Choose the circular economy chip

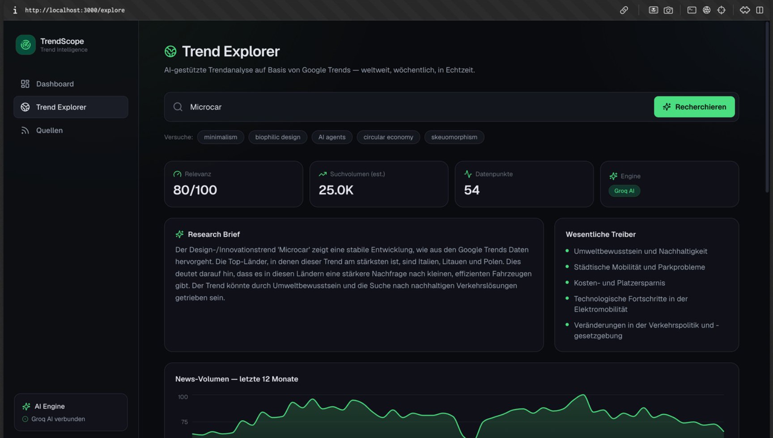[388, 137]
